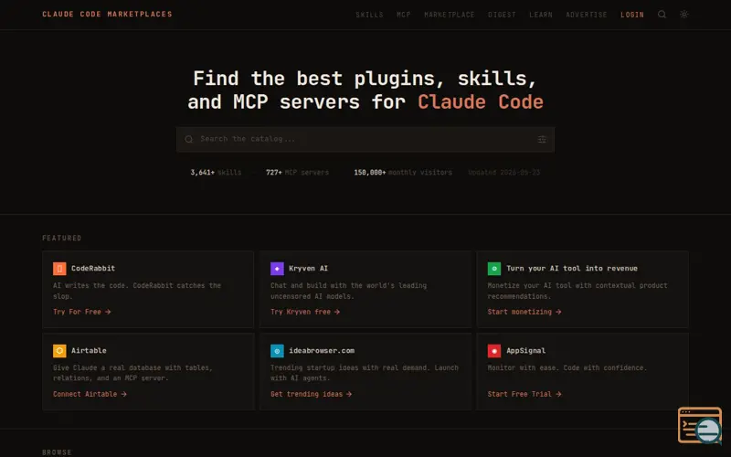The image size is (731, 457).
Task: Click the Updated date text
Action: (x=504, y=173)
